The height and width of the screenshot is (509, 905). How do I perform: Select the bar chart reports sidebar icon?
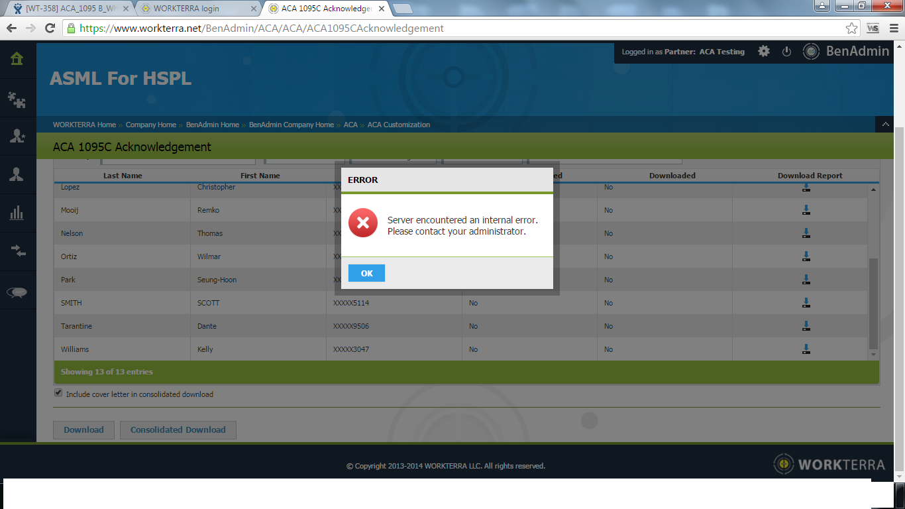point(17,213)
